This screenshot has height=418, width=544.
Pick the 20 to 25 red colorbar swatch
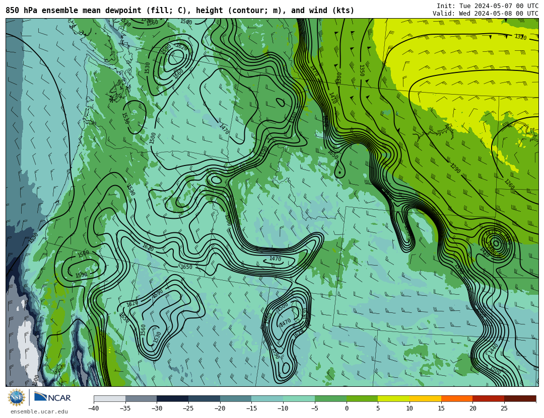click(x=489, y=398)
